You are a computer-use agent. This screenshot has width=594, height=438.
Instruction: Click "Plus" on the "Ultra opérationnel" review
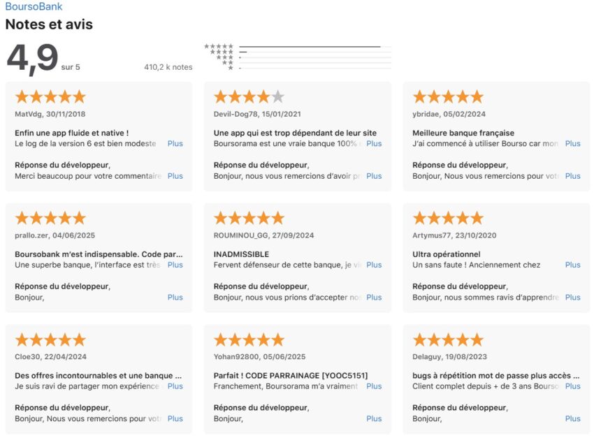[572, 265]
